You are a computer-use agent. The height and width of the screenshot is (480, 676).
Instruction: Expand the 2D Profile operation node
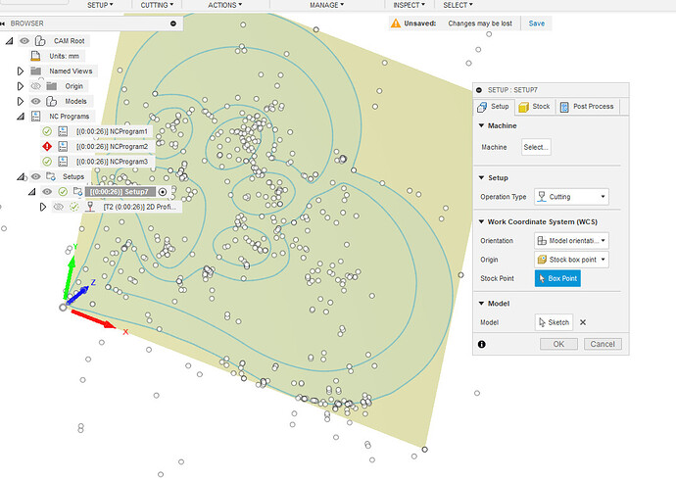pyautogui.click(x=43, y=207)
